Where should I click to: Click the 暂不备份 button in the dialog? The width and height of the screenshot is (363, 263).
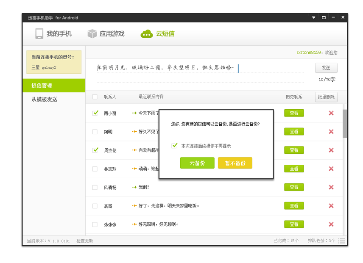pos(235,163)
